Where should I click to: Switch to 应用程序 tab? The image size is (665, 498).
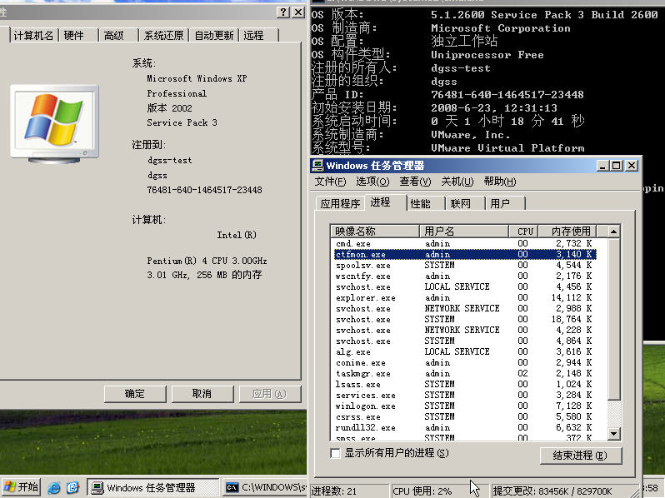point(340,203)
